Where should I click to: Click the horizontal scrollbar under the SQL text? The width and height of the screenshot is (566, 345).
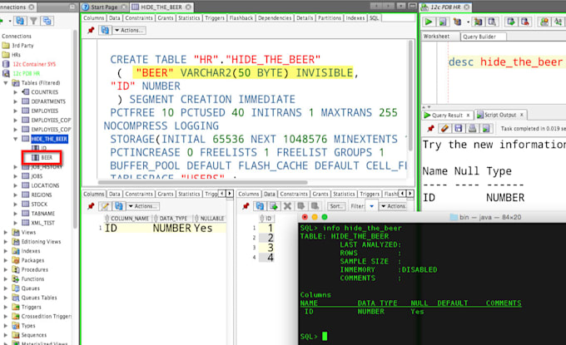[x=203, y=182]
